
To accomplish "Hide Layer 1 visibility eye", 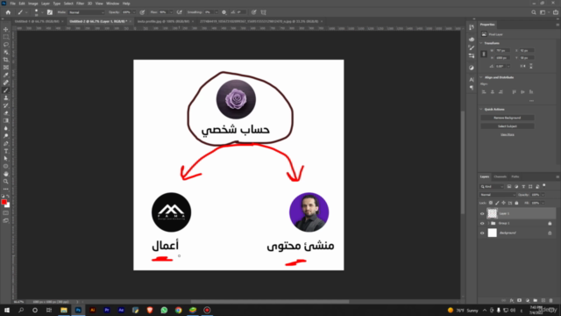I will coord(482,213).
